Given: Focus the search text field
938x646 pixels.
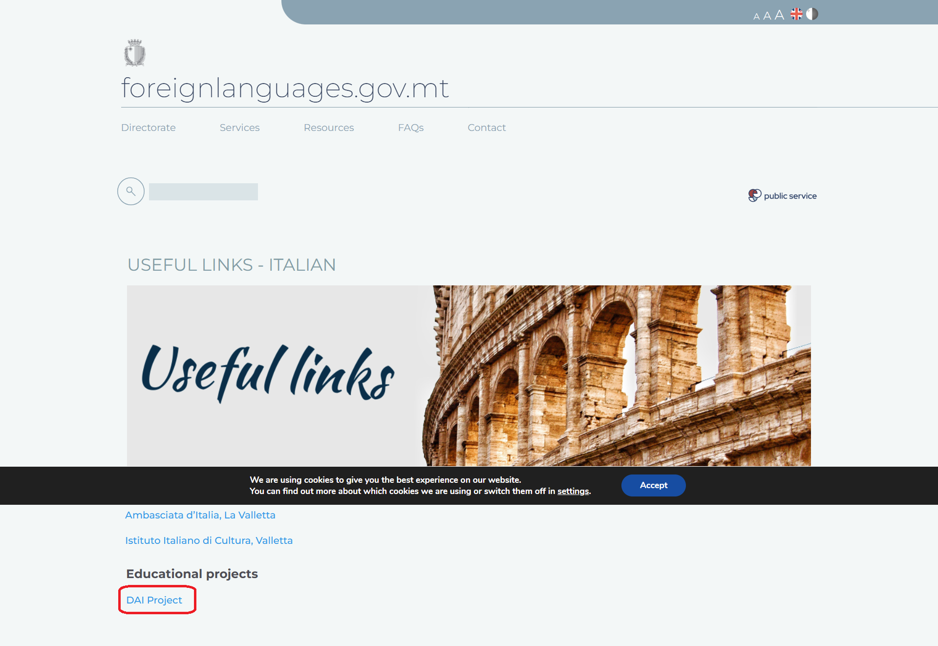Looking at the screenshot, I should [x=203, y=192].
